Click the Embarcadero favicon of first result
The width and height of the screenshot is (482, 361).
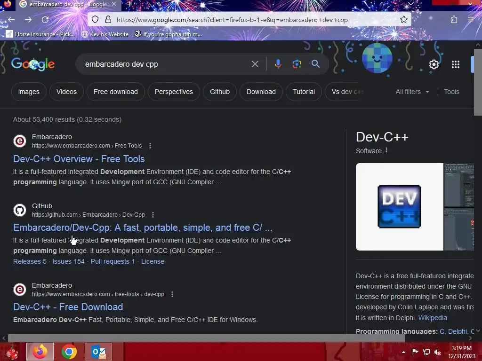(20, 141)
